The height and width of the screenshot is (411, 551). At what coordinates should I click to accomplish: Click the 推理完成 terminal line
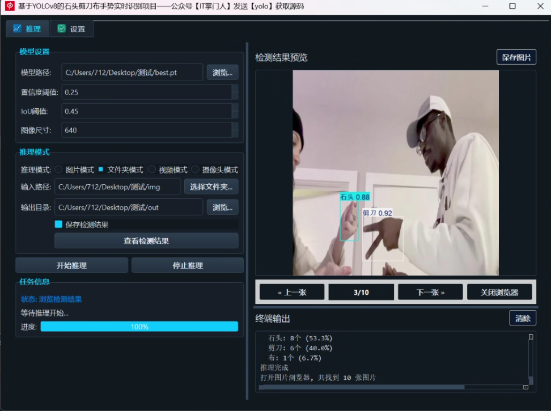click(274, 367)
